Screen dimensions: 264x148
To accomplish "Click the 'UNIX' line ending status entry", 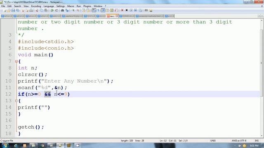I will coord(213,141).
